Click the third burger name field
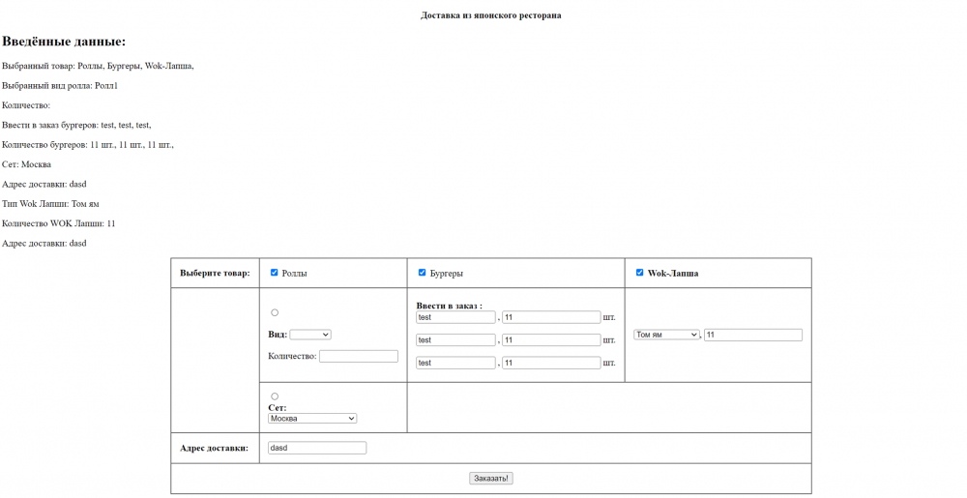This screenshot has height=498, width=967. click(455, 364)
